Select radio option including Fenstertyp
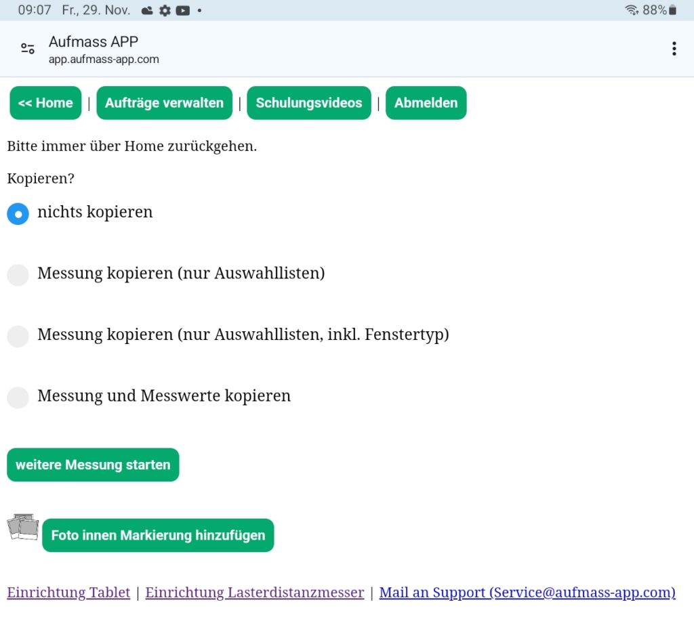The width and height of the screenshot is (694, 640). 18,336
